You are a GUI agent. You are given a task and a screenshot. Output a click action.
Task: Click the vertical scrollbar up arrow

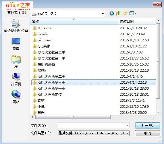click(x=158, y=21)
